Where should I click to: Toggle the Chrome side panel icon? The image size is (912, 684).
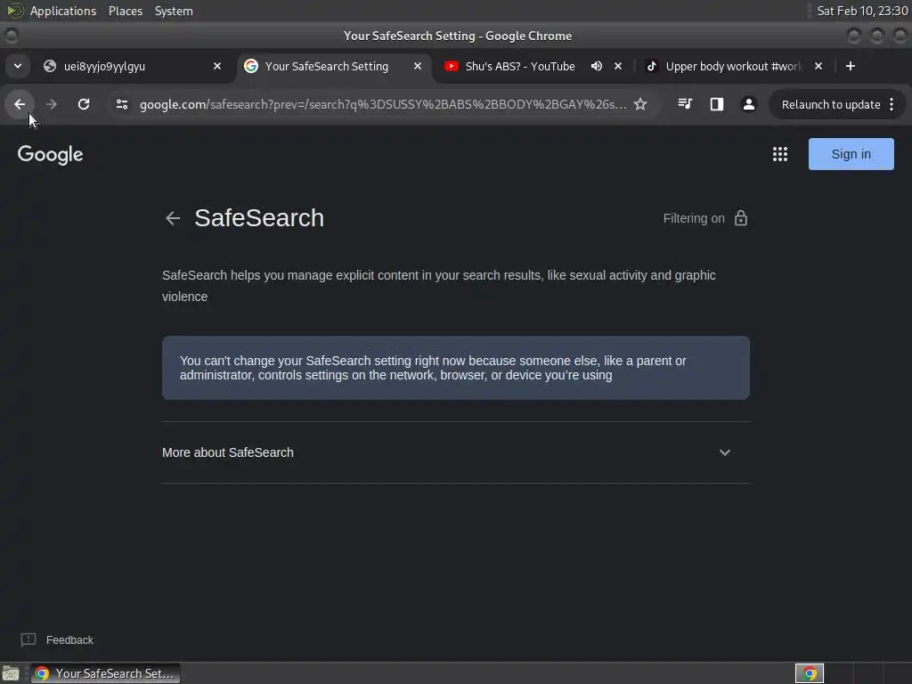point(717,104)
